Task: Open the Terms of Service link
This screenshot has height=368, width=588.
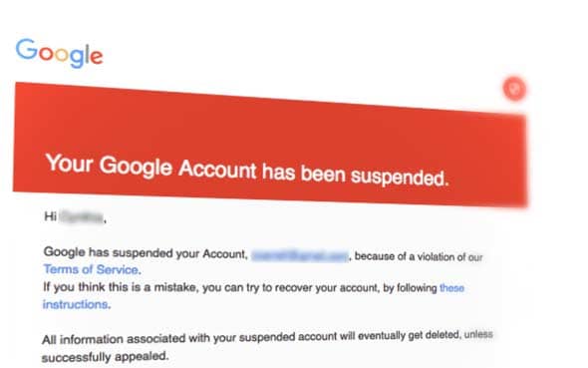Action: point(92,269)
